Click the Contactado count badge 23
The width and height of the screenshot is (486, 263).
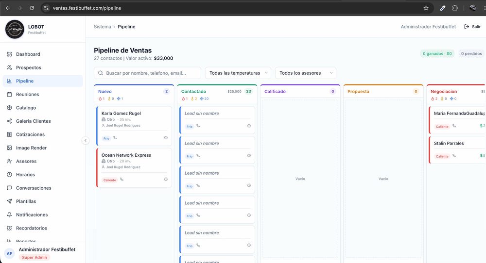[x=248, y=91]
